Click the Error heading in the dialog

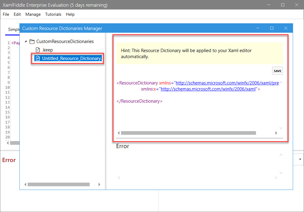tap(123, 146)
